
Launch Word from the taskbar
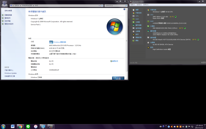click(x=13, y=127)
